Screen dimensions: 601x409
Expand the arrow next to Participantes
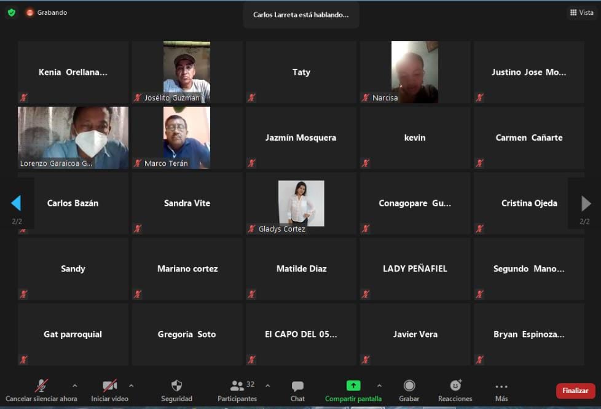pyautogui.click(x=267, y=386)
